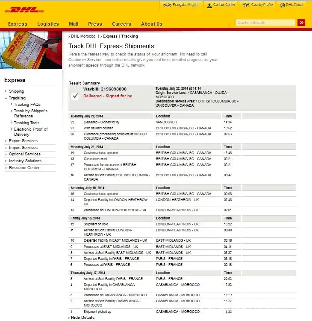Viewport: 312px width, 321px height.
Task: Click time '14:14' in delivered row
Action: click(x=228, y=122)
